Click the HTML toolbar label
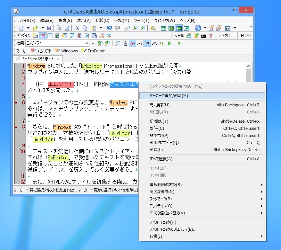This screenshot has width=281, height=250. pos(246,36)
